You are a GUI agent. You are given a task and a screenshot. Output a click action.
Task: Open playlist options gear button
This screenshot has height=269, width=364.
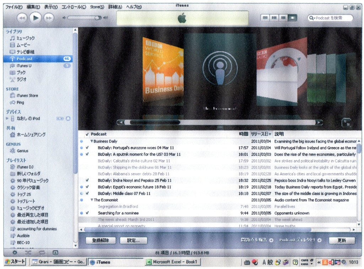pyautogui.click(x=15, y=253)
